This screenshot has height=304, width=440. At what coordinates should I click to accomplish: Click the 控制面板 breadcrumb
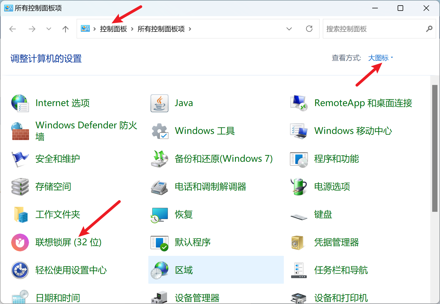pyautogui.click(x=113, y=29)
